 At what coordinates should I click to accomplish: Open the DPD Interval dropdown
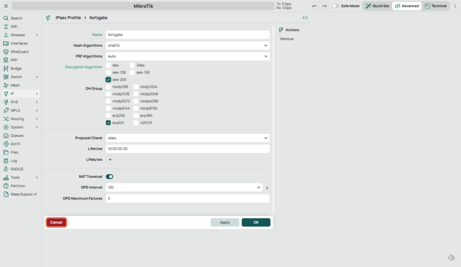pyautogui.click(x=184, y=187)
